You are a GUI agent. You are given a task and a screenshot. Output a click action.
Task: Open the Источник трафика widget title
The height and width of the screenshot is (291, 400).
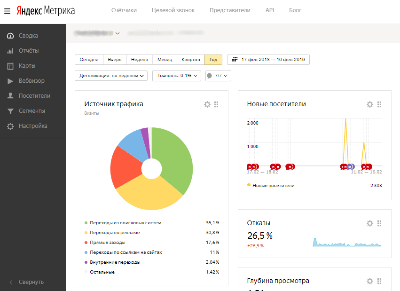pyautogui.click(x=114, y=104)
